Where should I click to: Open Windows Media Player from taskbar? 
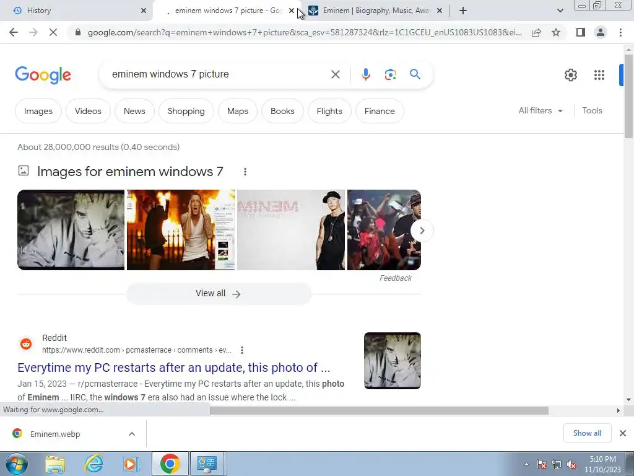[x=130, y=464]
